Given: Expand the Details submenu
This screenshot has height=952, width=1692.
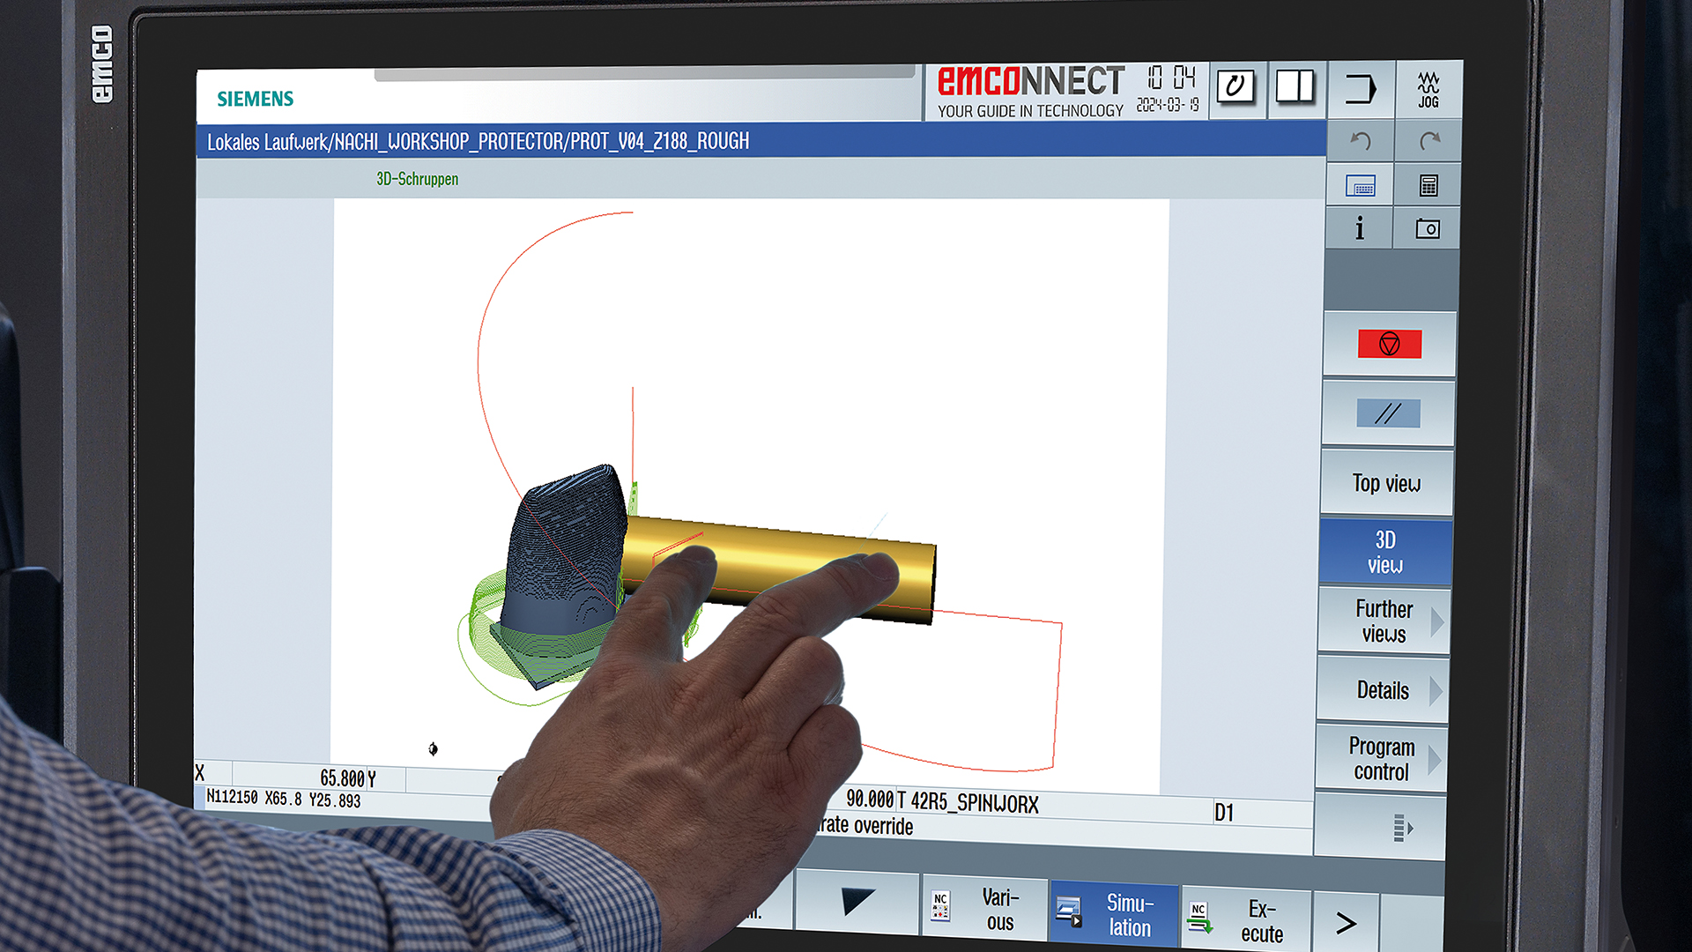Looking at the screenshot, I should click(1382, 690).
